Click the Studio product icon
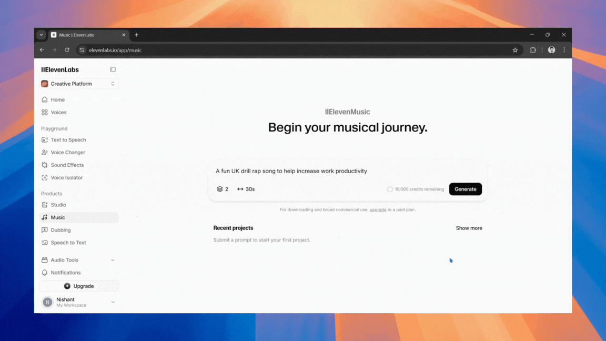The image size is (606, 341). click(x=44, y=205)
